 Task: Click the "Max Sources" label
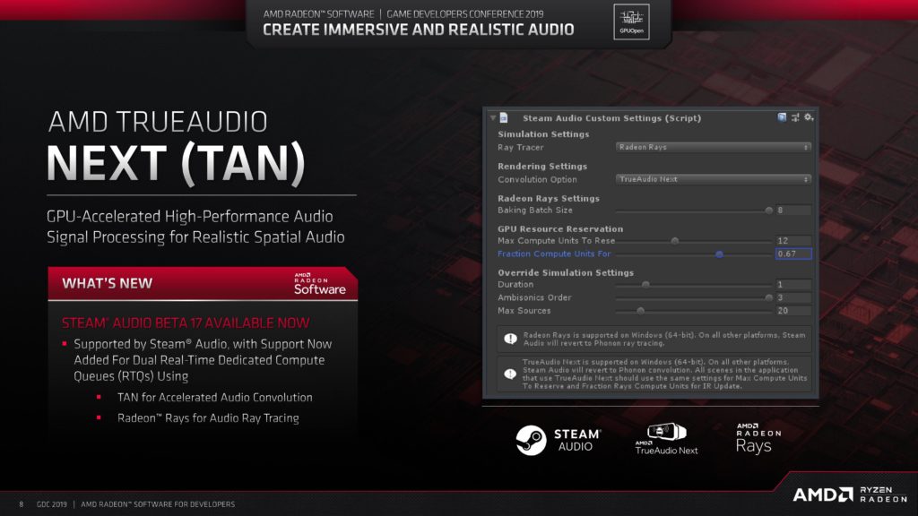coord(524,311)
